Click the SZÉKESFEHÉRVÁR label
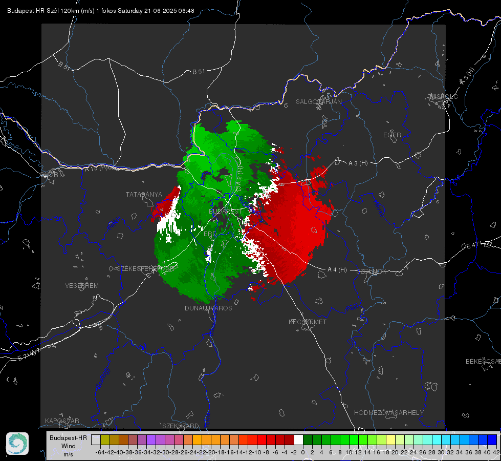 [146, 269]
